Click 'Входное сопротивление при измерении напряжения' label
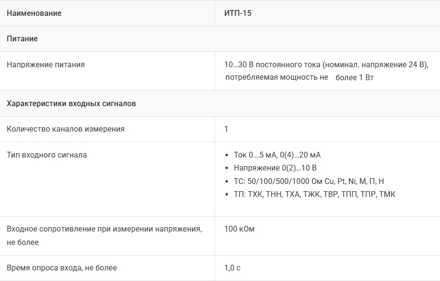The image size is (440, 281). (x=104, y=229)
